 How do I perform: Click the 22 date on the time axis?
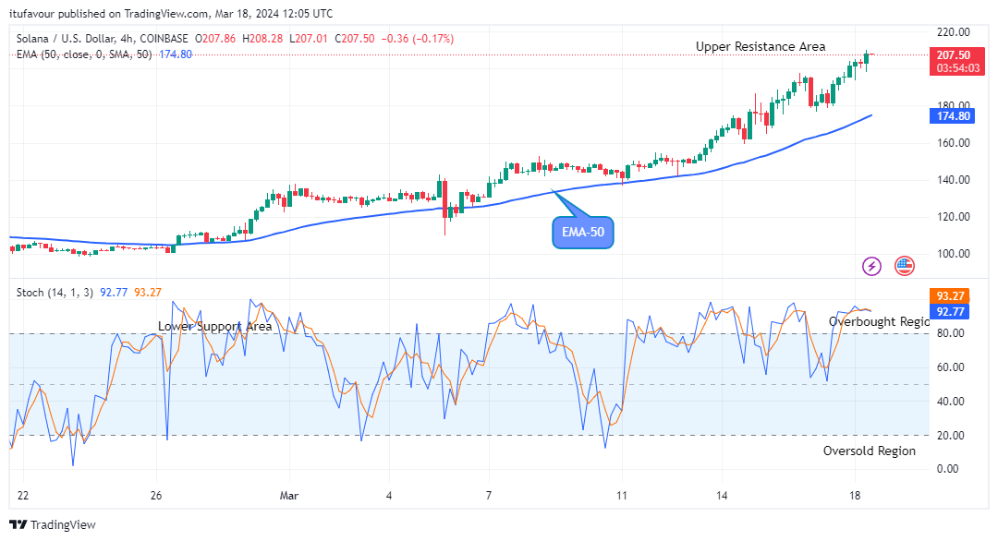tap(23, 496)
